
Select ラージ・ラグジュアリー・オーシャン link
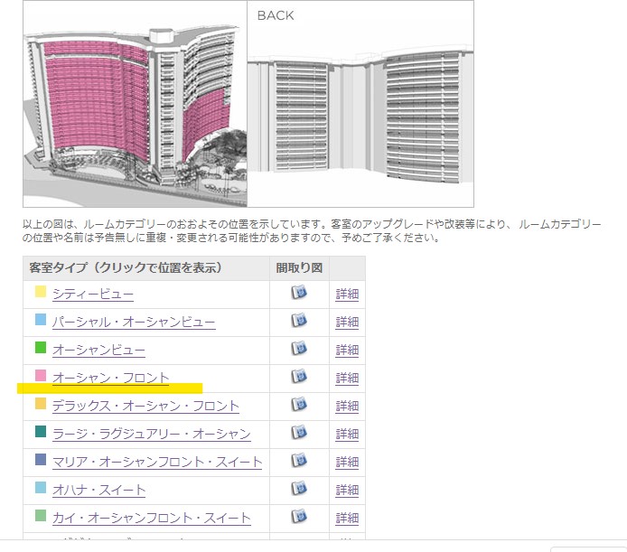pyautogui.click(x=152, y=435)
